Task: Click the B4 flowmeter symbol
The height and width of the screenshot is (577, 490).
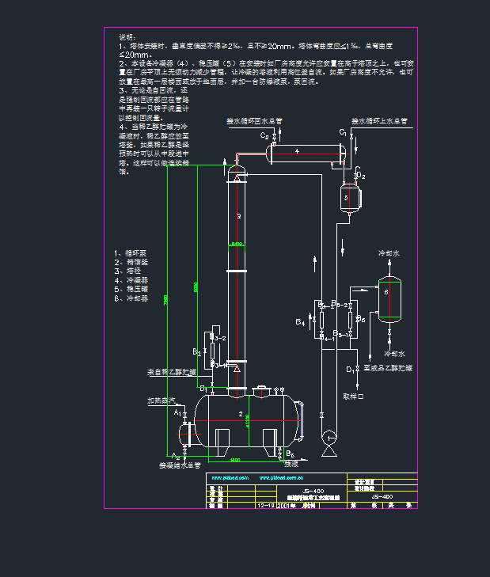Action: point(321,321)
